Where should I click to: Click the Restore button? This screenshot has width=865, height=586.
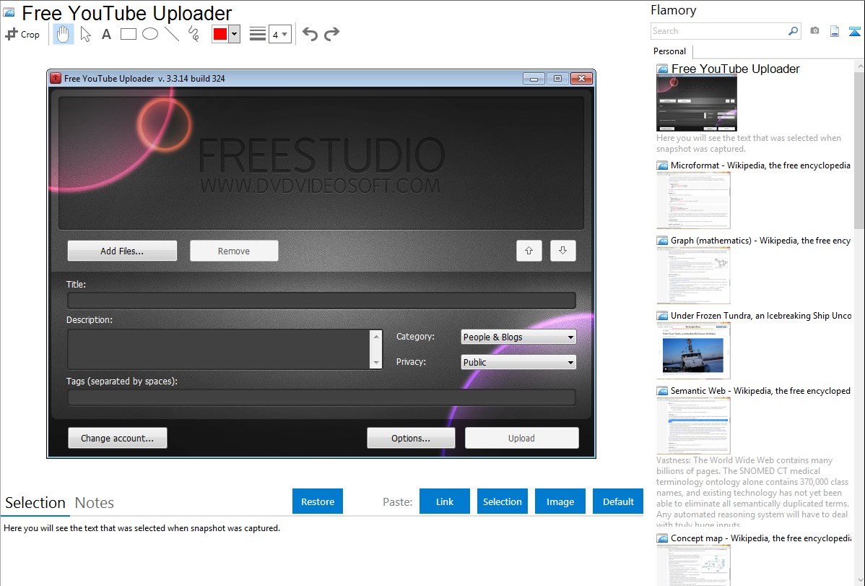[x=318, y=501]
